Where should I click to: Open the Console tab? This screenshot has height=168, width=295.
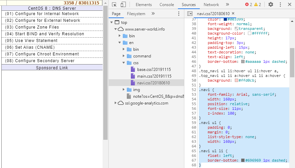[167, 5]
